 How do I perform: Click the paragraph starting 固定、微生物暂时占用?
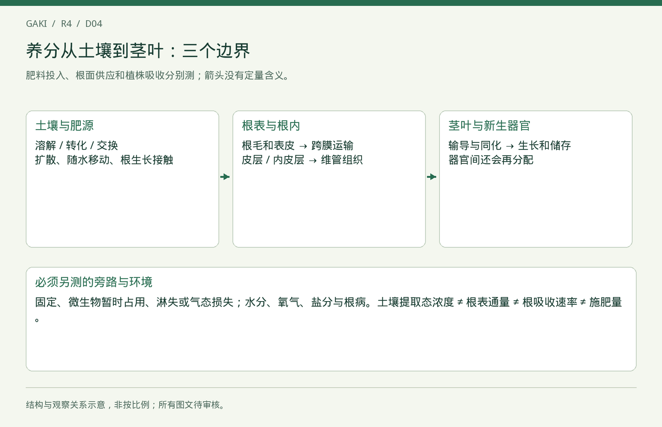[x=329, y=310]
